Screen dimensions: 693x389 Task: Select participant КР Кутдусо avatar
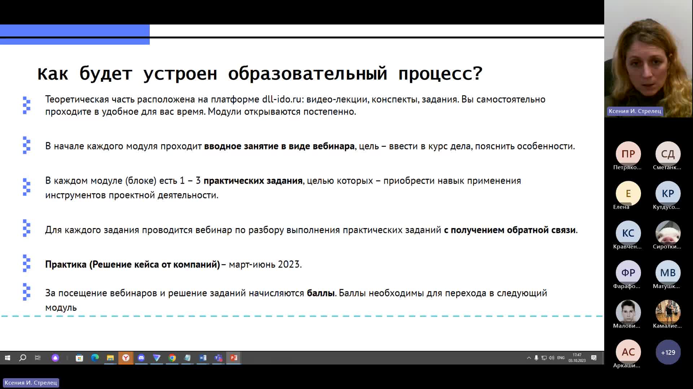pos(668,193)
